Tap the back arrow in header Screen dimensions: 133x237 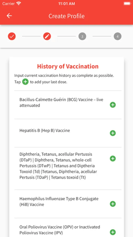click(x=9, y=16)
